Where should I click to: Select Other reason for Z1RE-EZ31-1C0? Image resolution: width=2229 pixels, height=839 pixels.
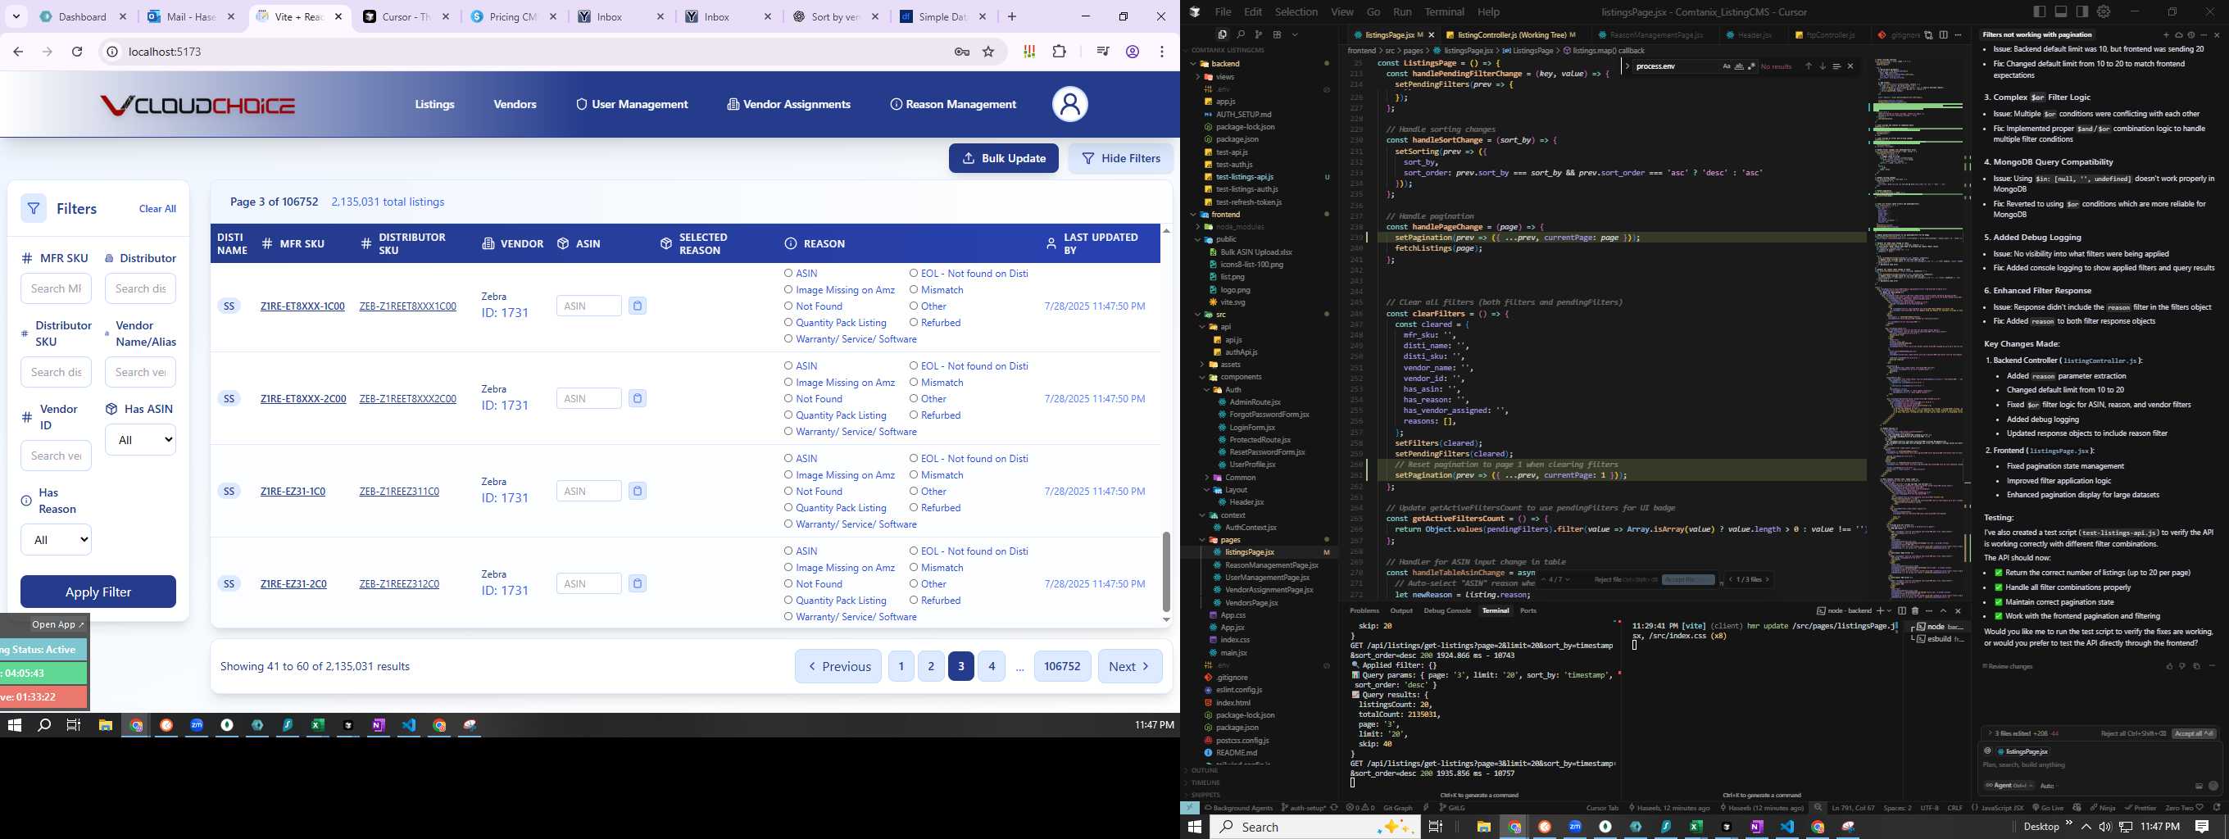[914, 492]
